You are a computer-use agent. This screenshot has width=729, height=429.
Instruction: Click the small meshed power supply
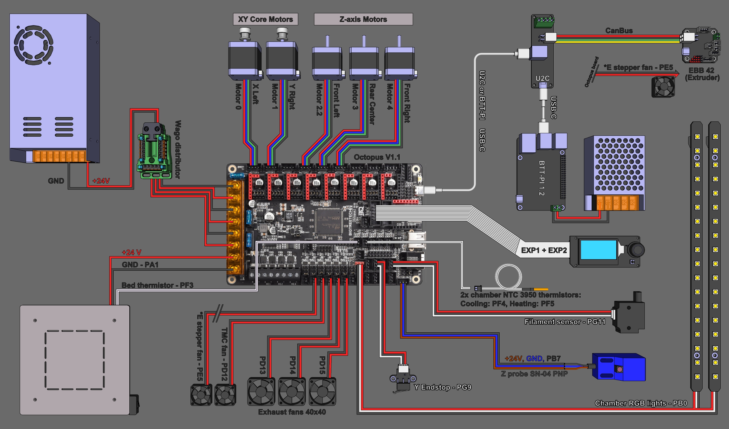click(614, 173)
